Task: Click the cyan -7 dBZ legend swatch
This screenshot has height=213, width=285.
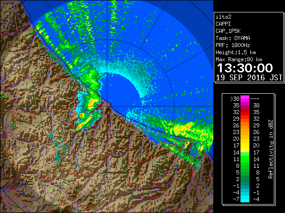Action: (245, 199)
